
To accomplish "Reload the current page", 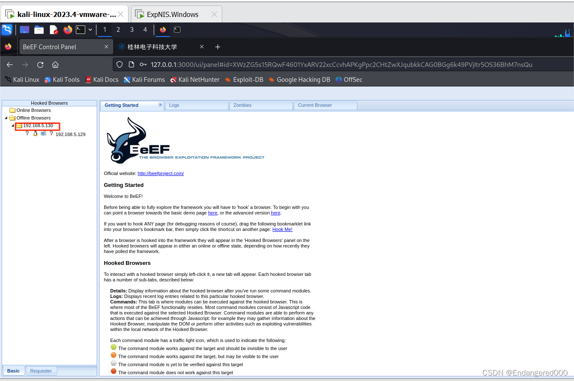I will pos(40,64).
